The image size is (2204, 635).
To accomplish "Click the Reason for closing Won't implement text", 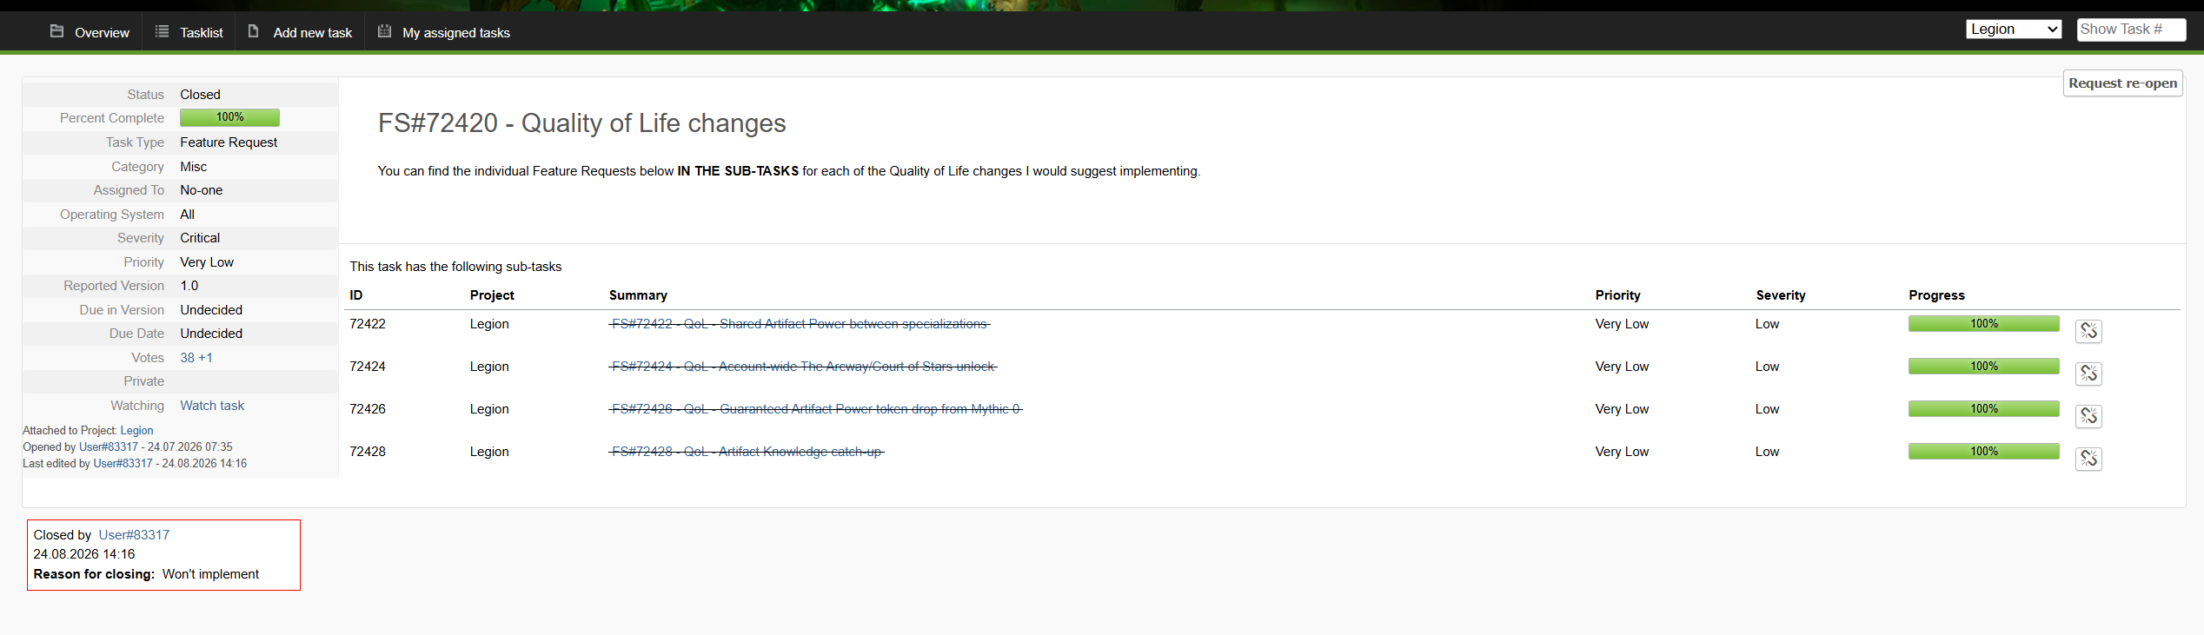I will 210,574.
